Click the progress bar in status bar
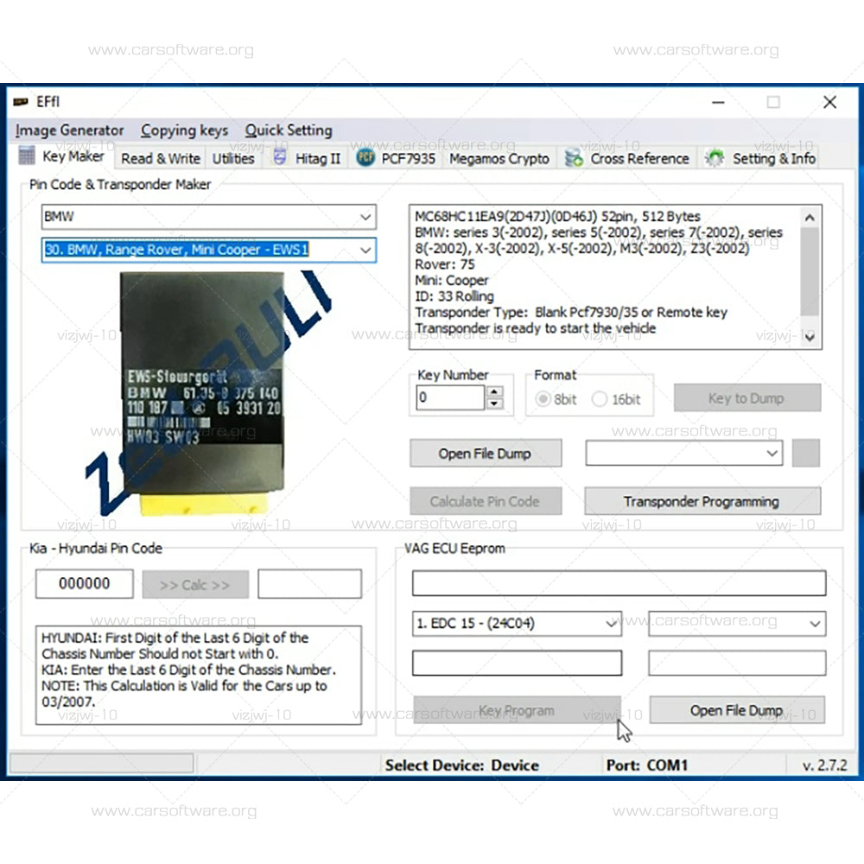 (101, 764)
